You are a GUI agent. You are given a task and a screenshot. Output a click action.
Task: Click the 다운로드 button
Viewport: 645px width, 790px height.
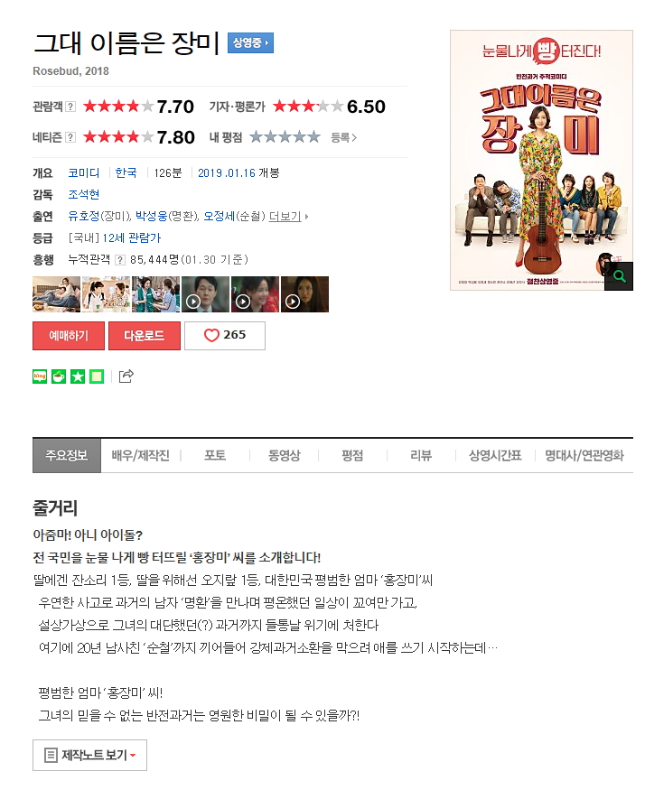[x=145, y=336]
